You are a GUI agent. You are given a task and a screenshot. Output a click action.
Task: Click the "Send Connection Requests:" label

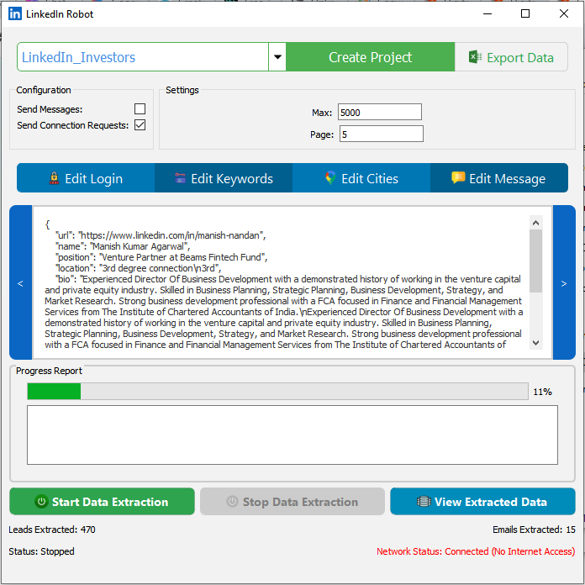(x=73, y=125)
